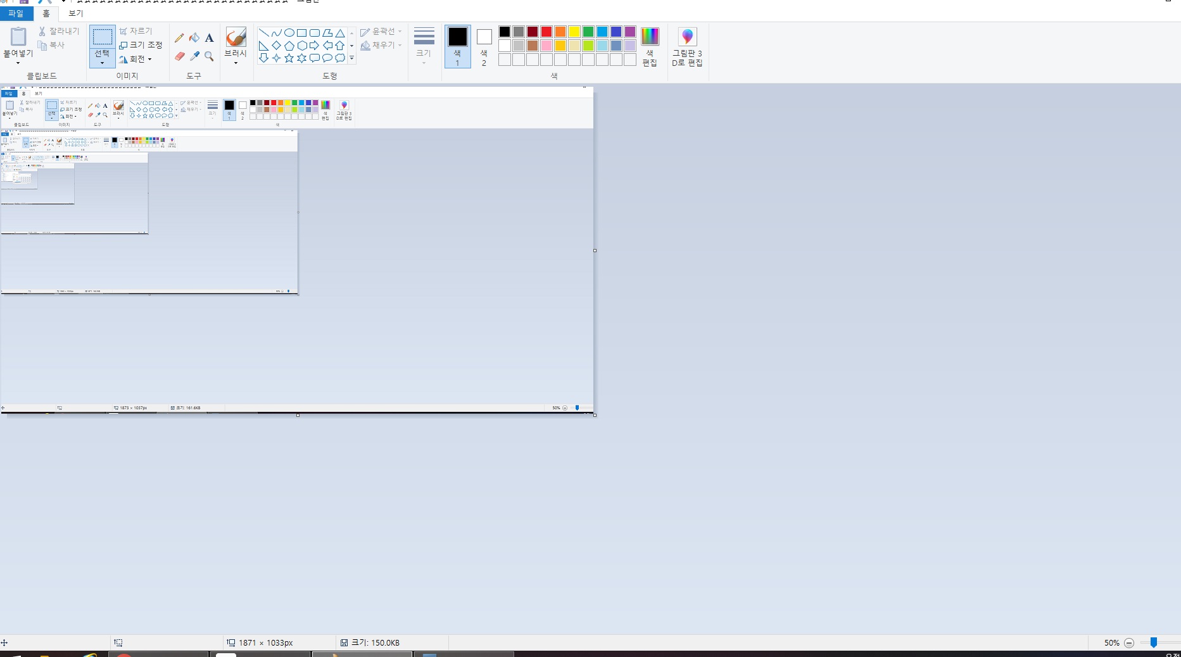Select the Text tool (A)
Screen dimensions: 1181x657
pos(210,38)
